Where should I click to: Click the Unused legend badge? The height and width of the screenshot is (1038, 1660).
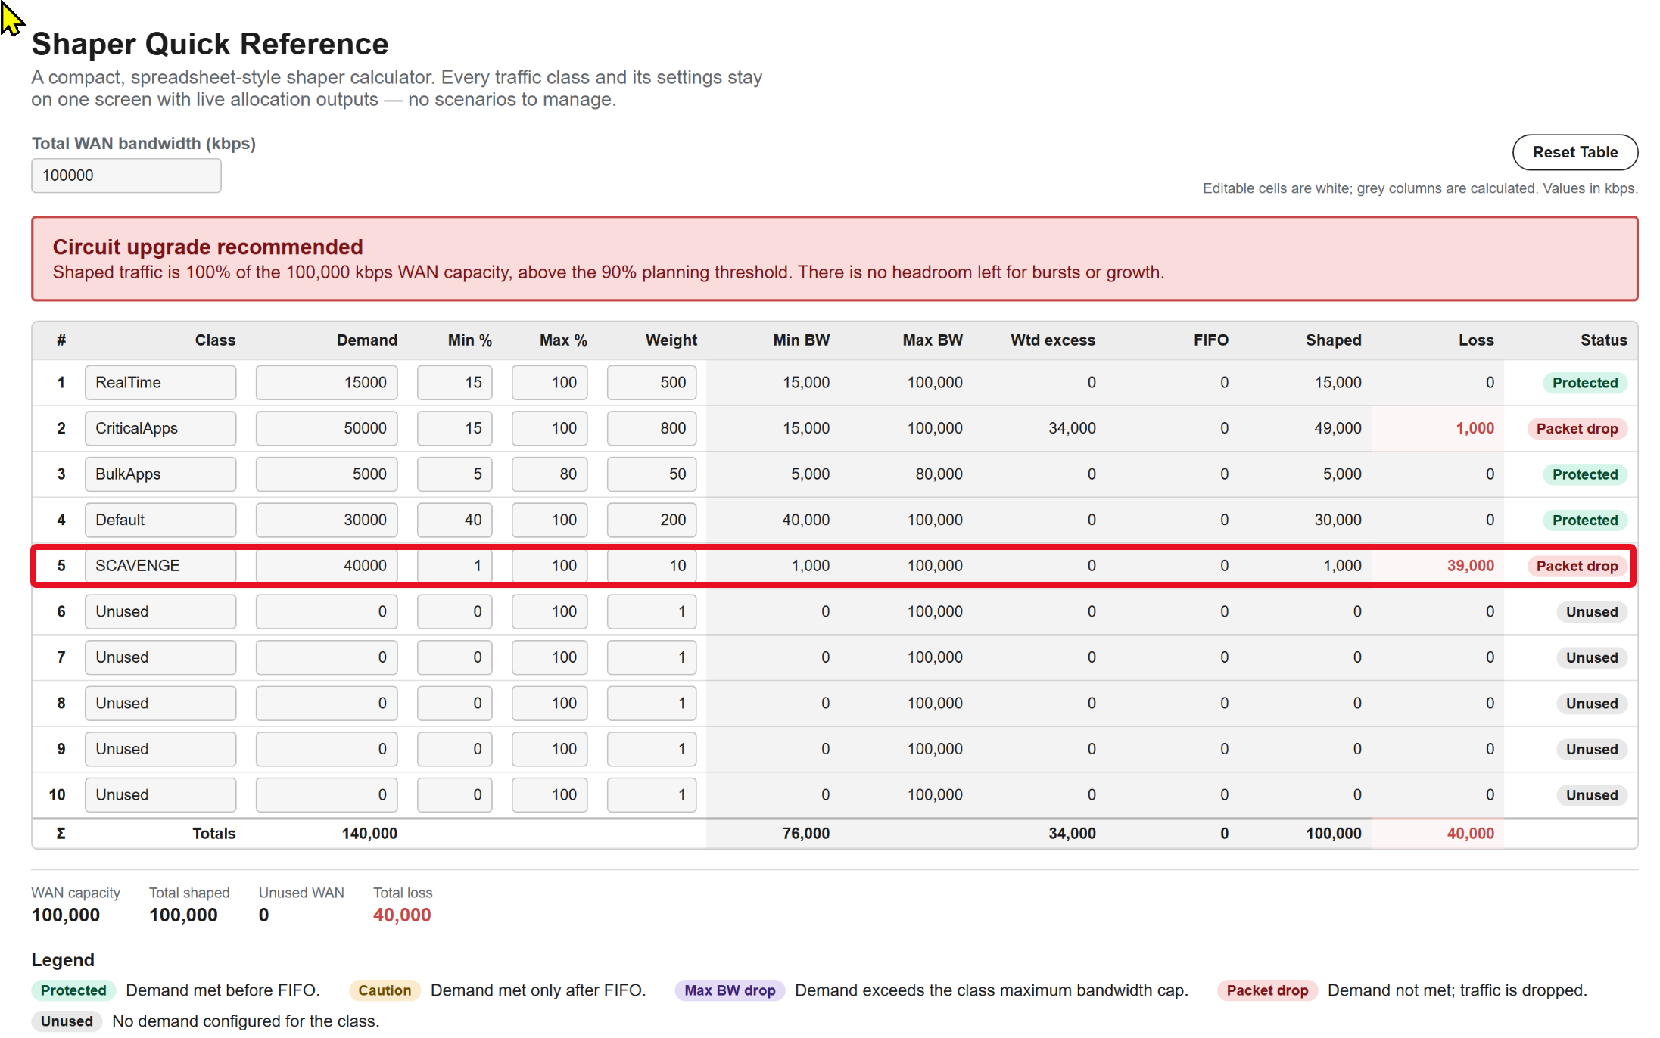click(67, 1021)
